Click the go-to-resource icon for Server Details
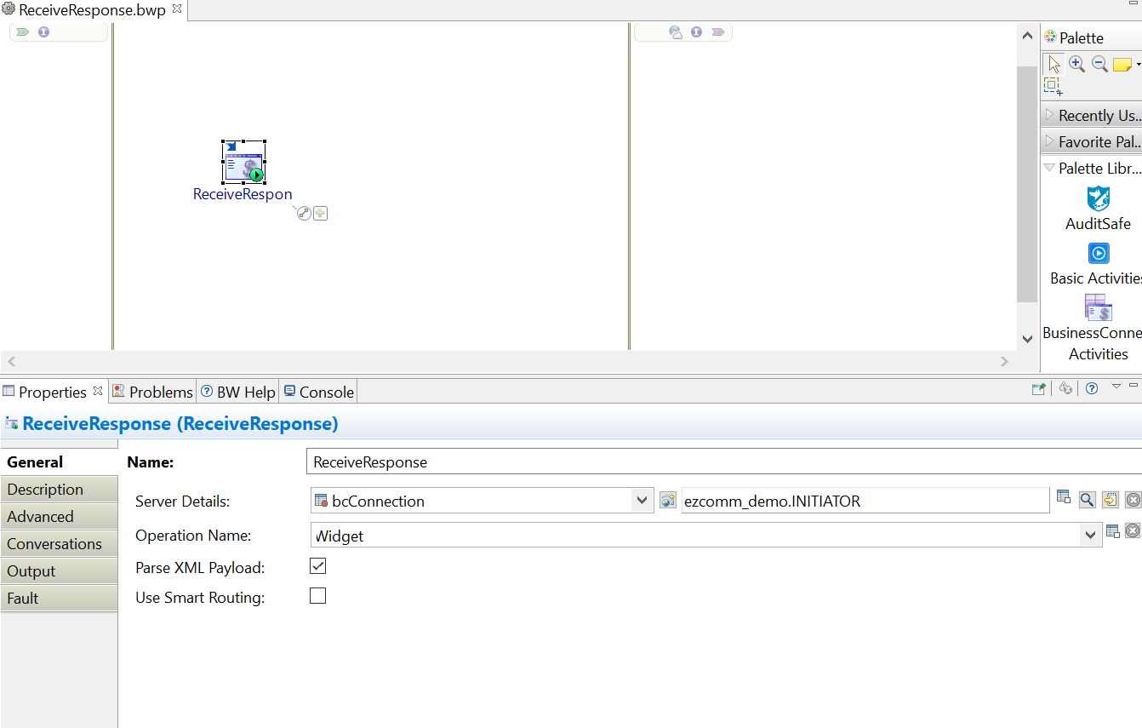Screen dimensions: 1142x728 point(1110,500)
